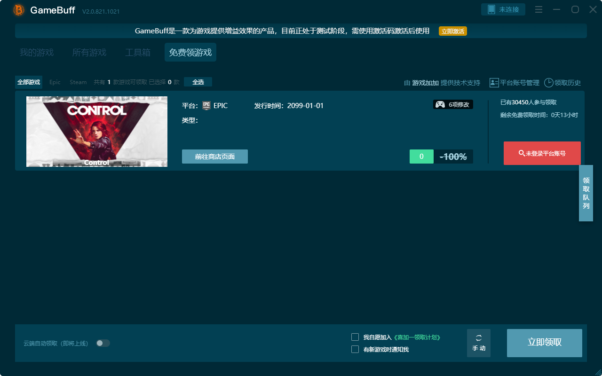Check 我自愿加入《喜加一领取计划》
The height and width of the screenshot is (376, 602).
click(x=355, y=337)
